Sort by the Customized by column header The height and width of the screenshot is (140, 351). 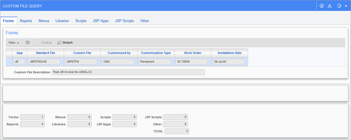pos(119,53)
